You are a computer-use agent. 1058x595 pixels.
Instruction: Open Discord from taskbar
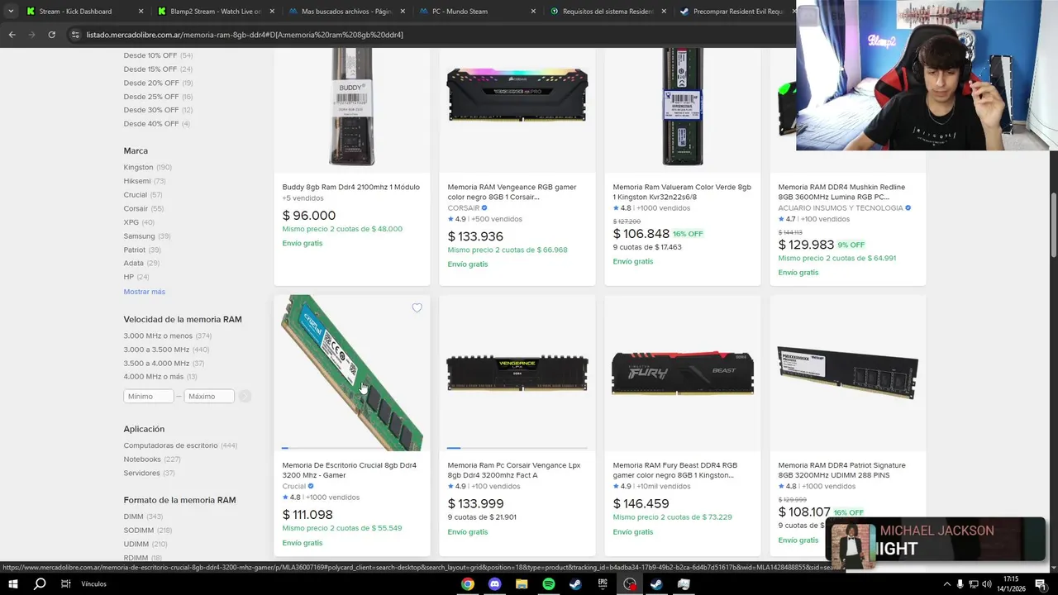pos(495,583)
